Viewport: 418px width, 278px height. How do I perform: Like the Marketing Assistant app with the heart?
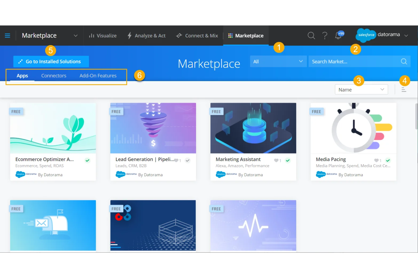pos(276,160)
